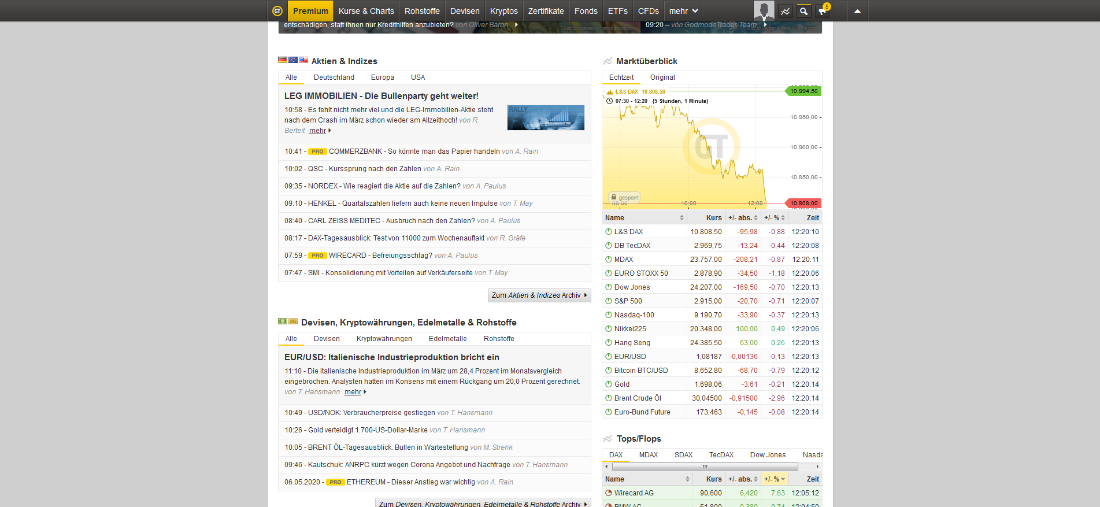
Task: Open Kurse & Charts menu
Action: coord(366,11)
